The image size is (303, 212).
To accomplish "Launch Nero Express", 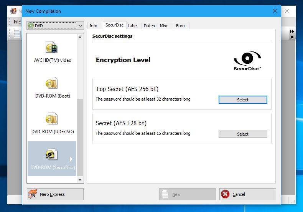I will [55, 194].
